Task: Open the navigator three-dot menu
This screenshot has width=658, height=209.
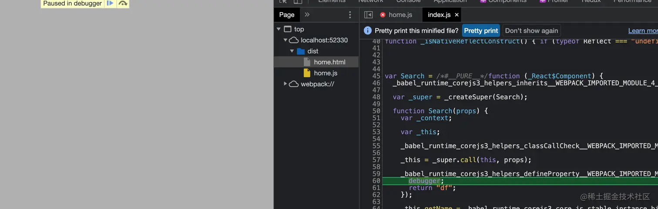Action: (350, 15)
